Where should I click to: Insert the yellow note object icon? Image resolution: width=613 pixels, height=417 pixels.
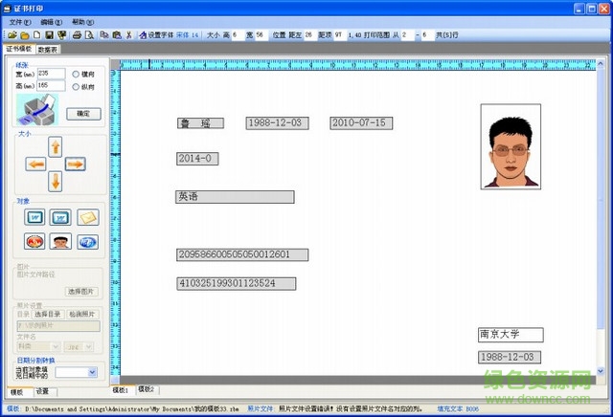[x=87, y=217]
